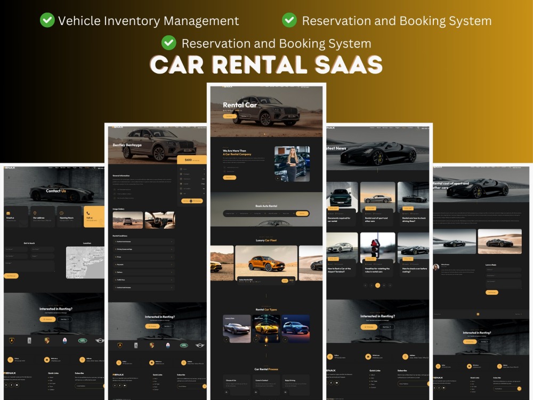Select the highlighted page number in Latest News pagination

pos(378,285)
